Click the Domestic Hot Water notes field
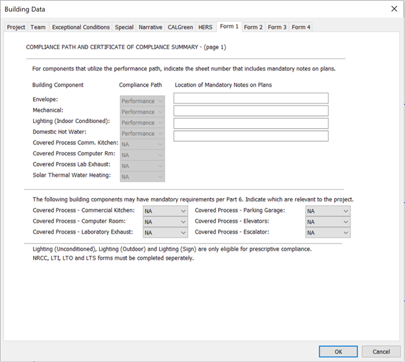Image resolution: width=405 pixels, height=362 pixels. coord(251,136)
